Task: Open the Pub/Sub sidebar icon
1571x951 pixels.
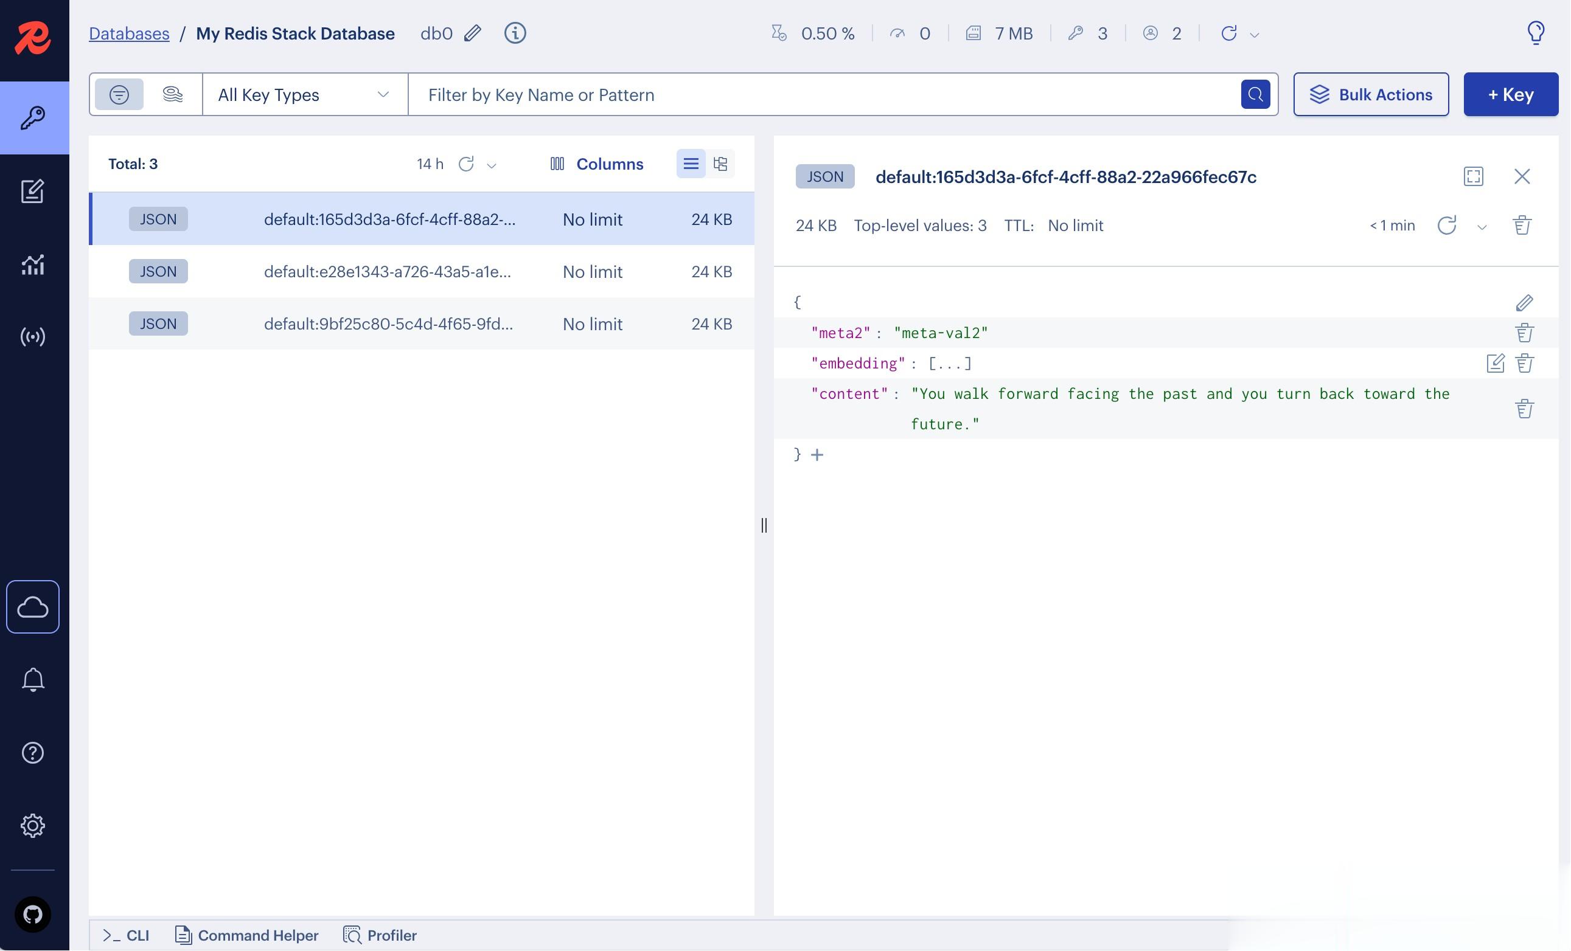Action: pos(32,336)
